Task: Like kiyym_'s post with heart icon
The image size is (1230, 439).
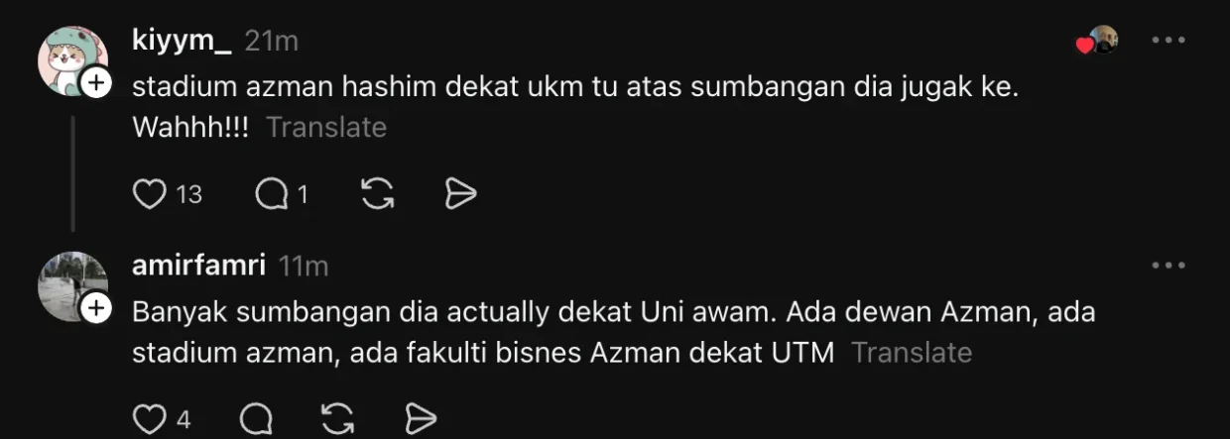Action: coord(149,195)
